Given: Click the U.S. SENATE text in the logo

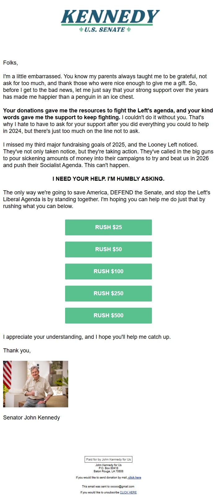Looking at the screenshot, I should coord(105,30).
